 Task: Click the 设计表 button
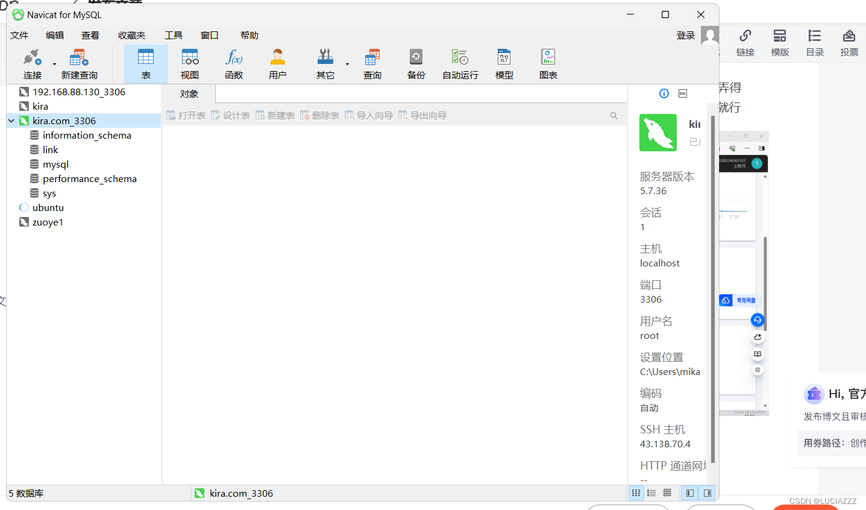tap(231, 115)
